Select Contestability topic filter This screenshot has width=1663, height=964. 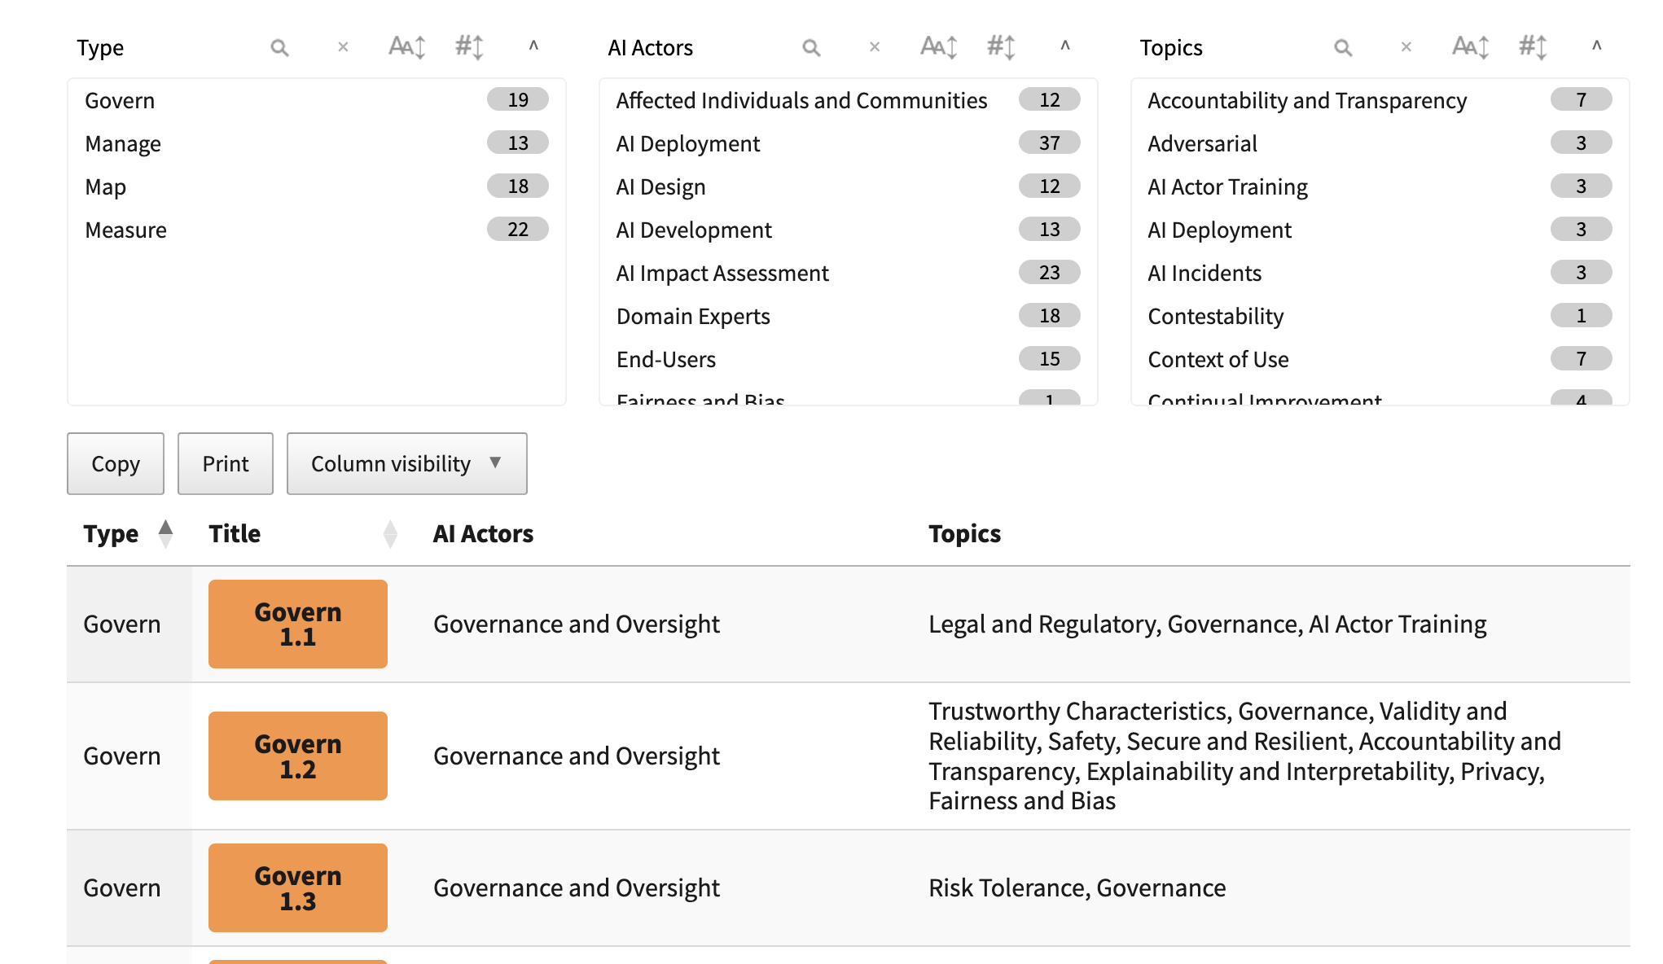coord(1380,316)
